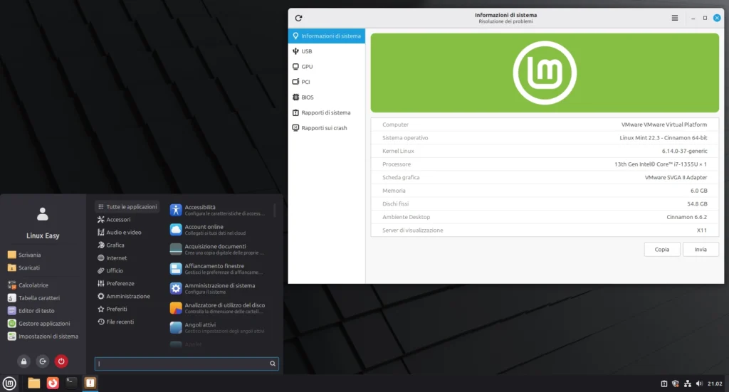Image resolution: width=729 pixels, height=392 pixels.
Task: Open the GPU section
Action: 326,66
